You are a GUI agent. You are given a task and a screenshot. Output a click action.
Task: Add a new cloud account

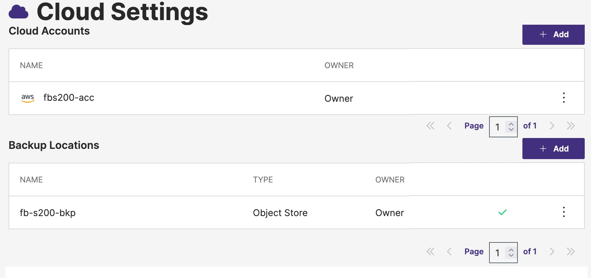tap(553, 35)
